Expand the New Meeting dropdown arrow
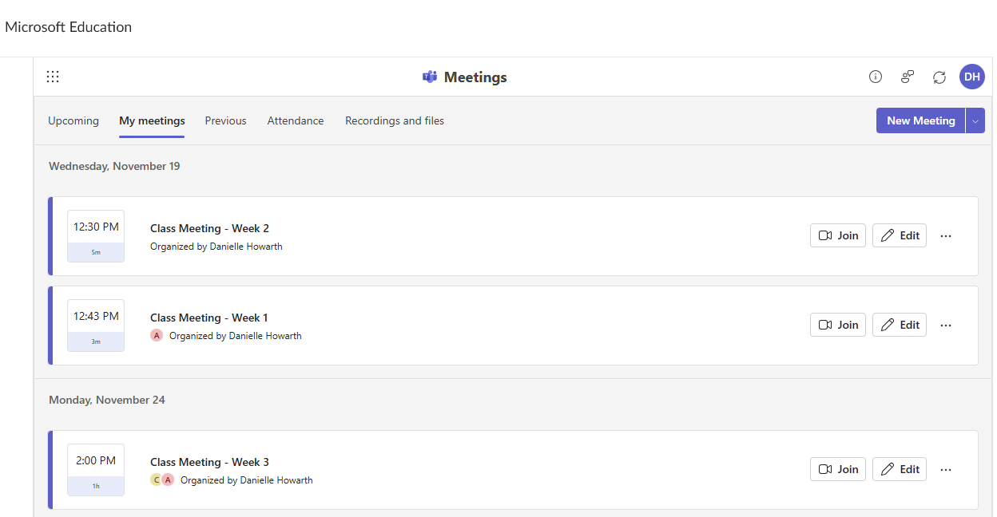Viewport: 997px width, 517px height. 975,120
